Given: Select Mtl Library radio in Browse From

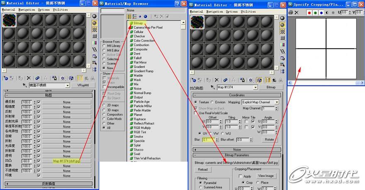Looking at the screenshot, I should pyautogui.click(x=104, y=46).
